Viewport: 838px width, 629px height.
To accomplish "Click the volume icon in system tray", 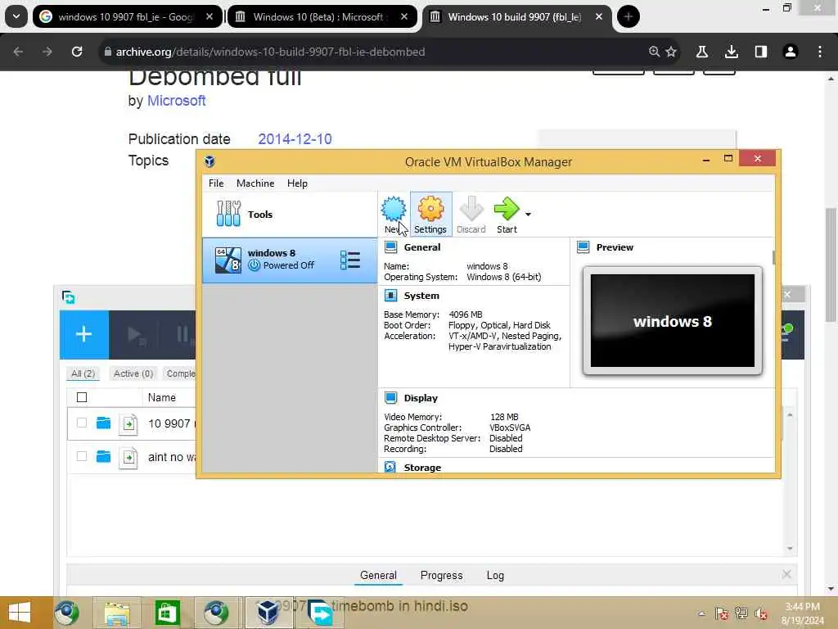I will coord(761,614).
